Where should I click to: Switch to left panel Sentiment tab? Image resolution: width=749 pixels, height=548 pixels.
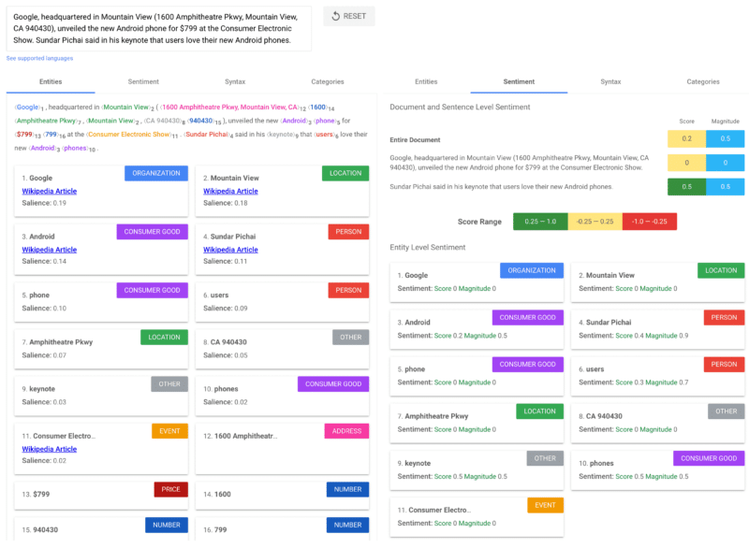point(143,82)
